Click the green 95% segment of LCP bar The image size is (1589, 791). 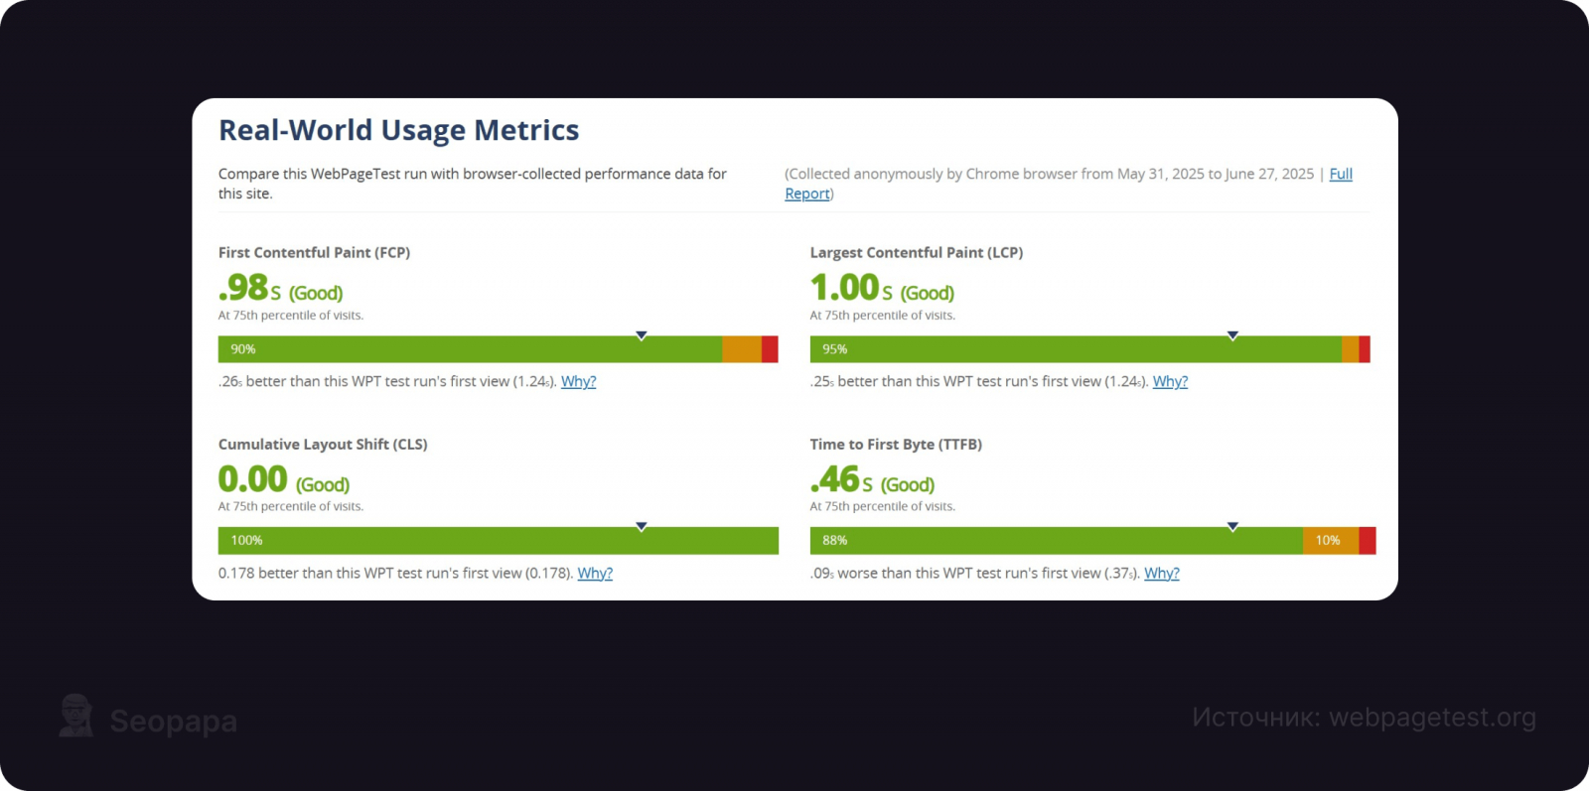[1076, 349]
